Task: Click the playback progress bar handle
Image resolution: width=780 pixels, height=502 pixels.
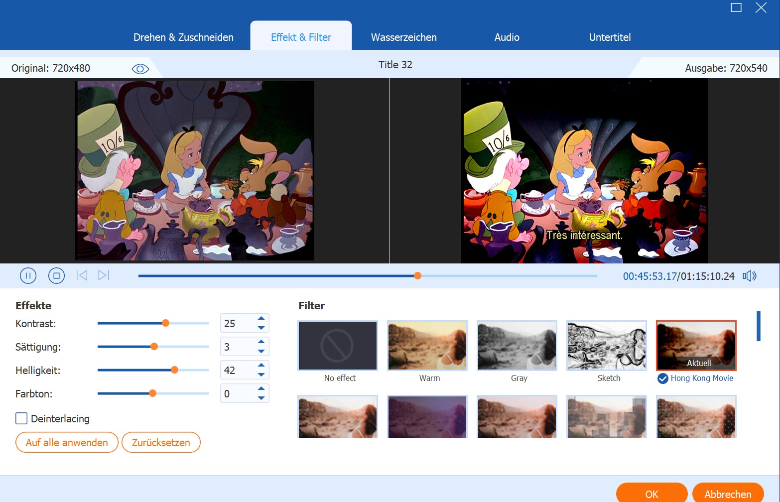Action: point(417,276)
